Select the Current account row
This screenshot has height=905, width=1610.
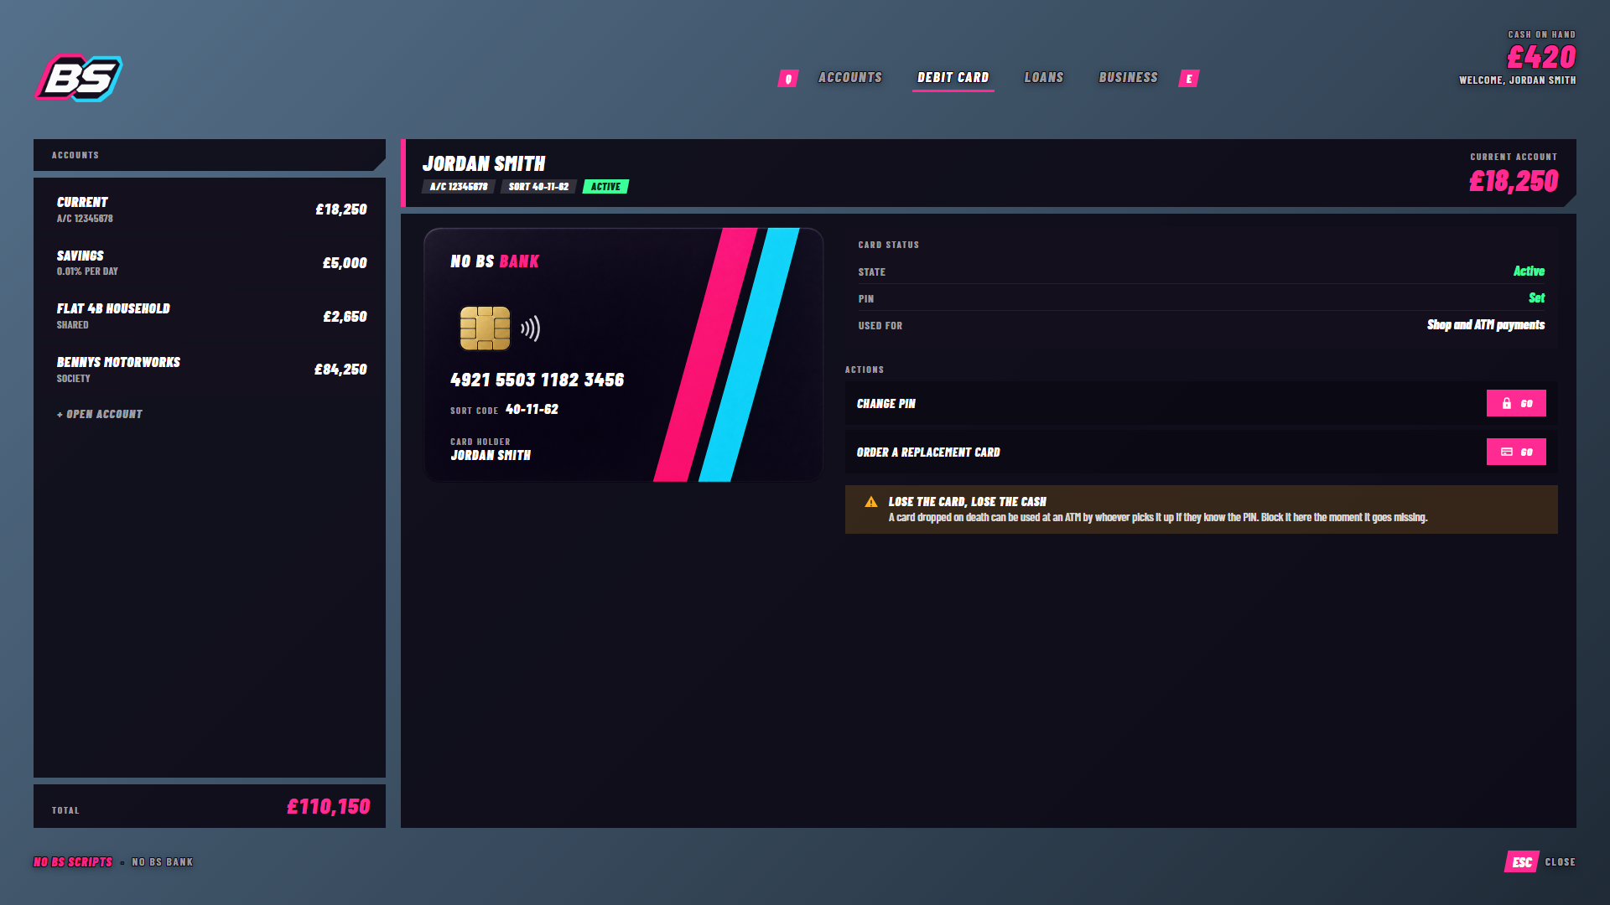point(211,209)
